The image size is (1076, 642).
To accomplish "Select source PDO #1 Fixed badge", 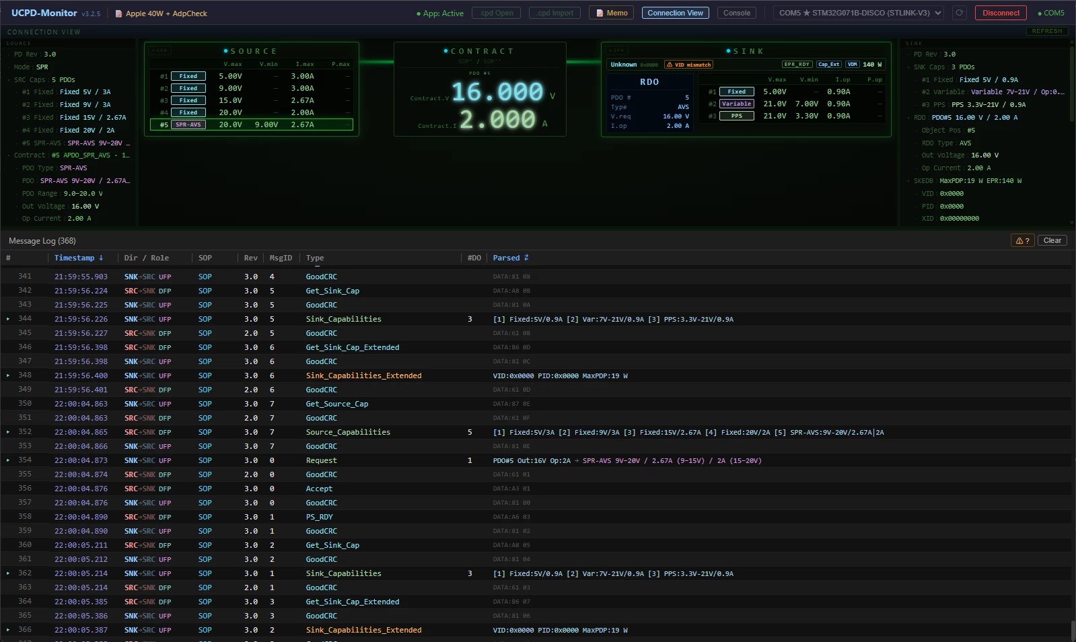I will [x=188, y=76].
